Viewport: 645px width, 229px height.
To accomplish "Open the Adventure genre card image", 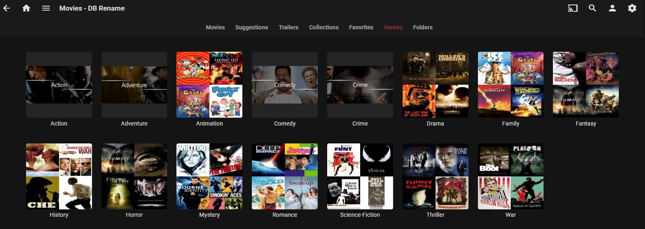I will click(134, 85).
